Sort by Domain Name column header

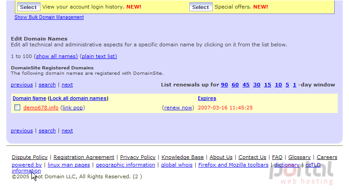29,99
